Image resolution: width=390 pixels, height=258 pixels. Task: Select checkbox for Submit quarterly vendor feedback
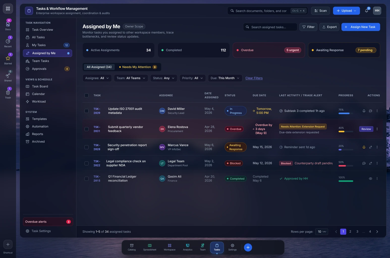coord(87,129)
